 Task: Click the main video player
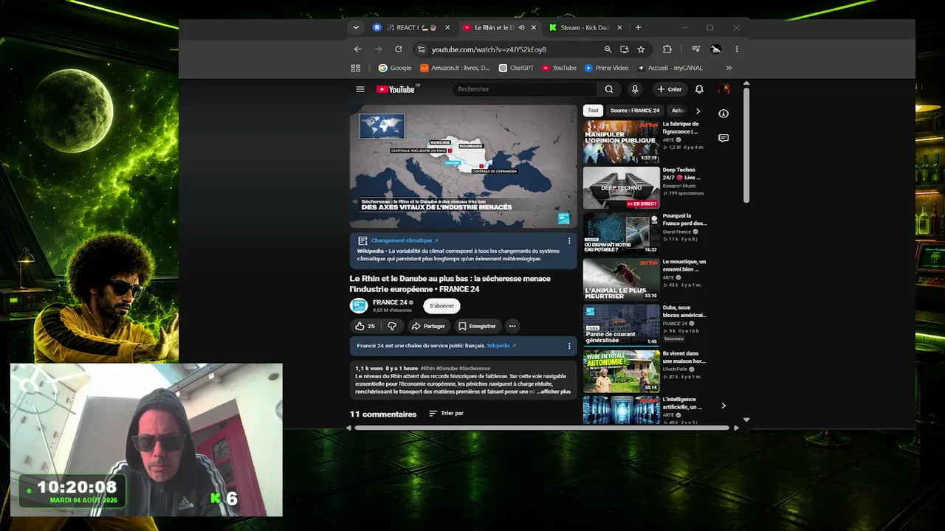(x=463, y=166)
